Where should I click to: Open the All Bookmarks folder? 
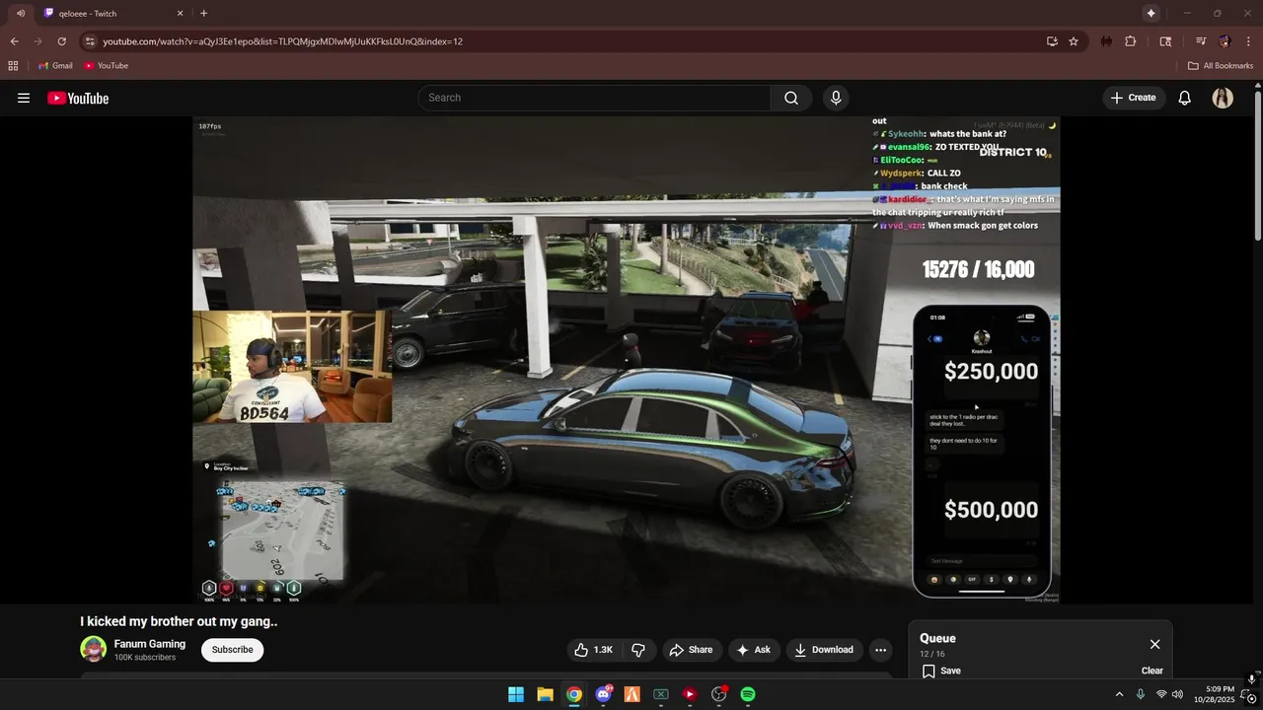[x=1221, y=66]
